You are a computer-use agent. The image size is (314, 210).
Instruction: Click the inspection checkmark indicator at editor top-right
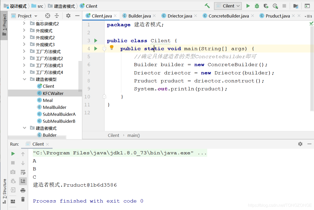pos(311,24)
